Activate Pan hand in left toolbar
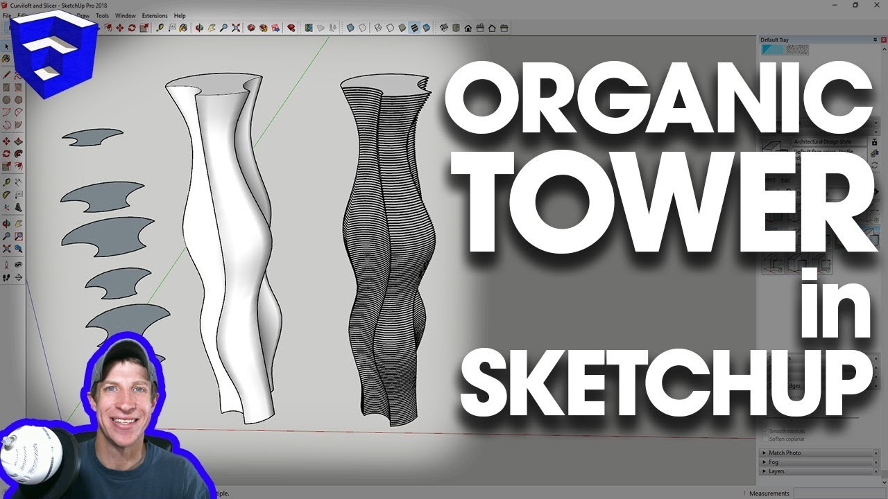Image resolution: width=888 pixels, height=499 pixels. click(x=19, y=223)
